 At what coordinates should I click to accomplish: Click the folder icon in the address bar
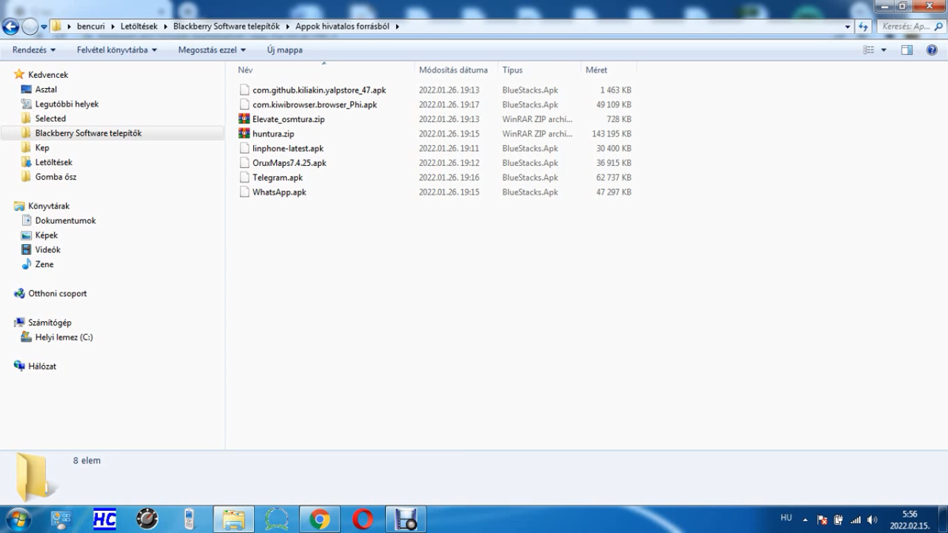coord(57,26)
